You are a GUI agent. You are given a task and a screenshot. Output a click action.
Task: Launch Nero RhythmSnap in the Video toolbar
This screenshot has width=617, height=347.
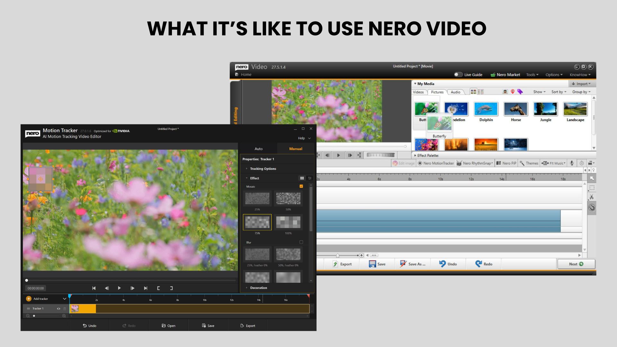tap(475, 163)
